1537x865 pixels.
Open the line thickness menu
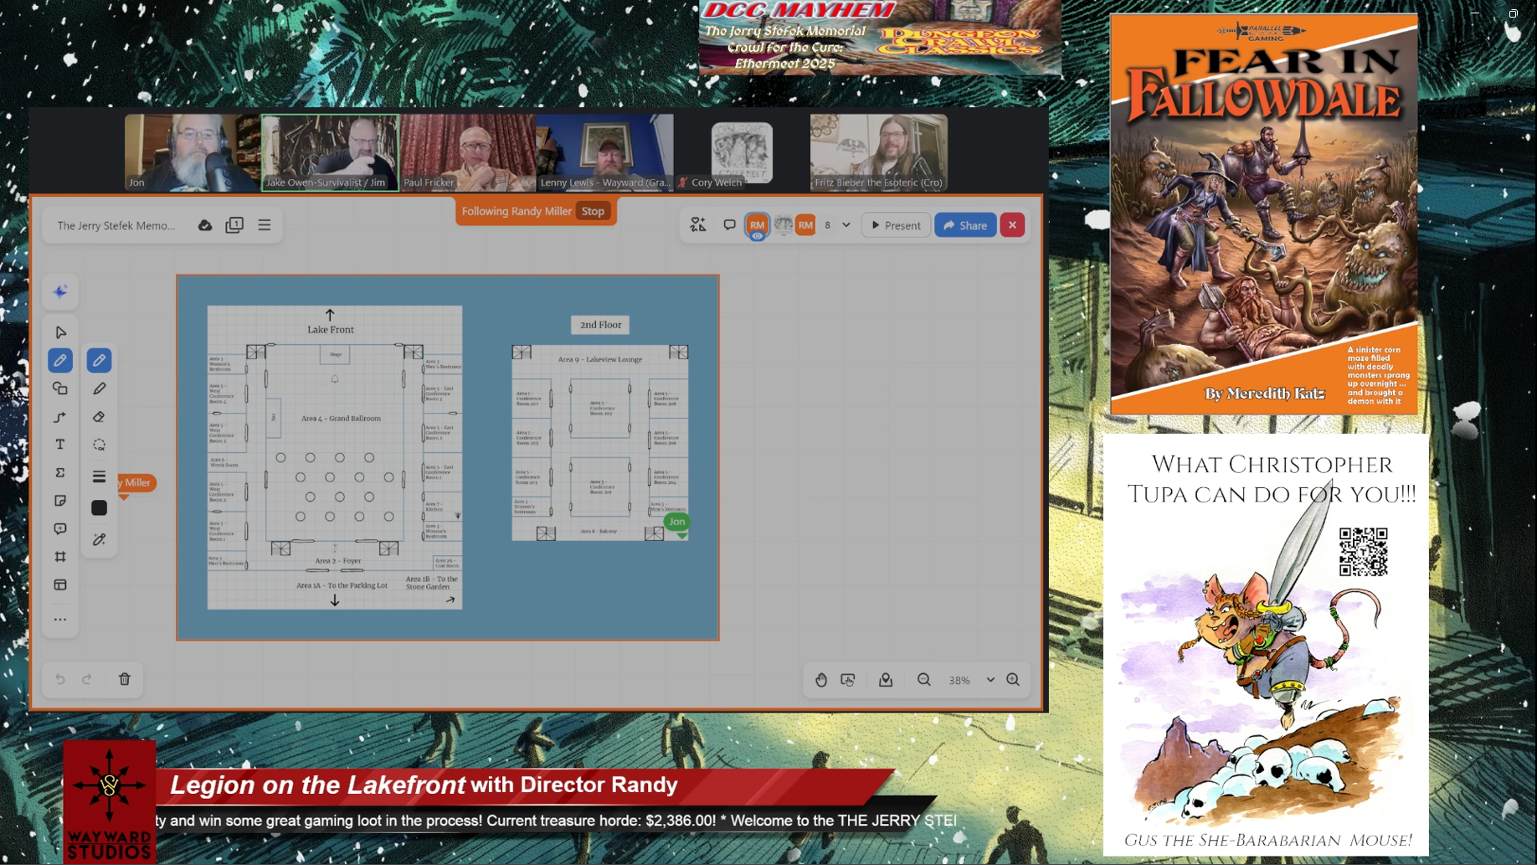click(99, 476)
